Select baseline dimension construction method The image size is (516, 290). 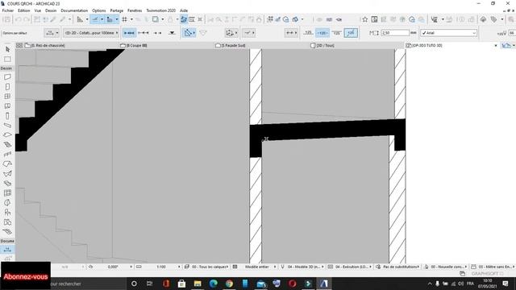coord(158,33)
